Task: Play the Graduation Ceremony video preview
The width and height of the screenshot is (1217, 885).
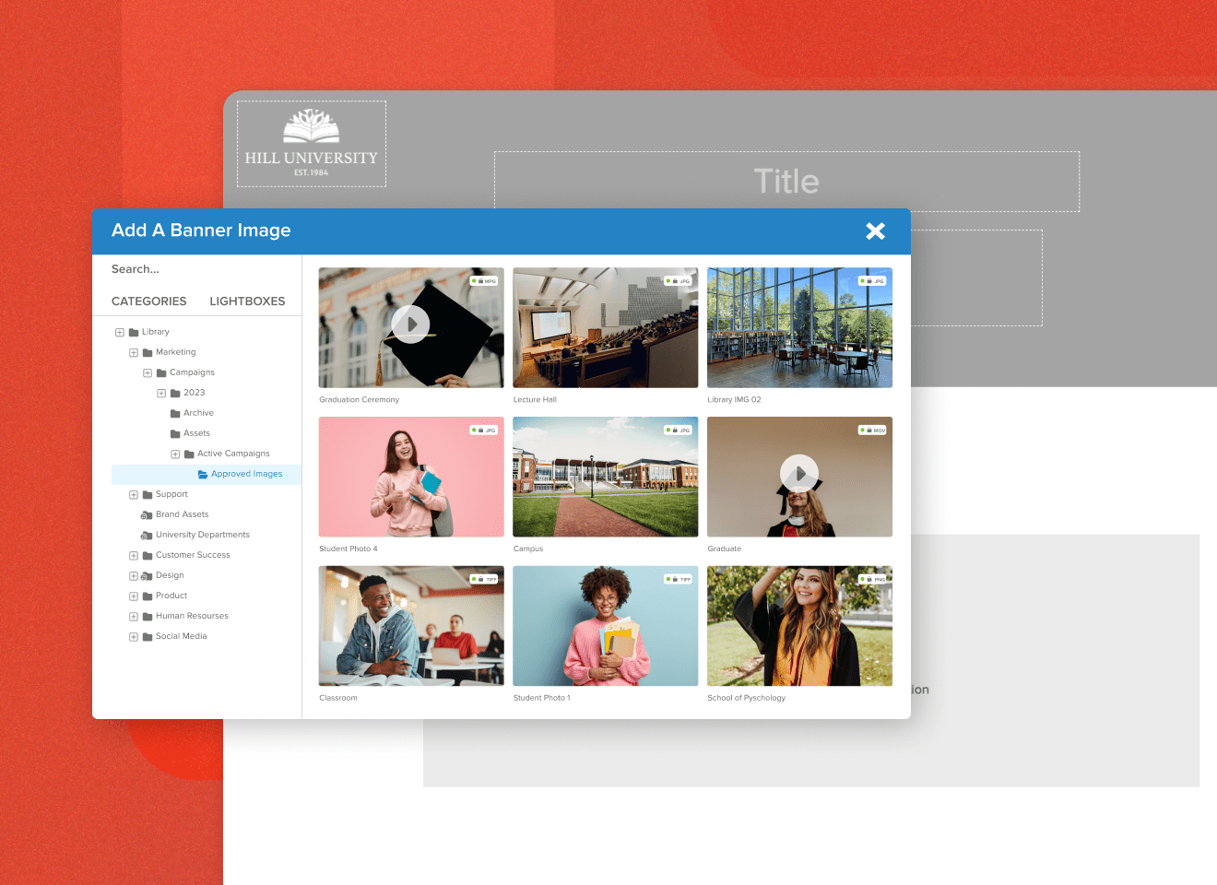Action: pyautogui.click(x=411, y=324)
